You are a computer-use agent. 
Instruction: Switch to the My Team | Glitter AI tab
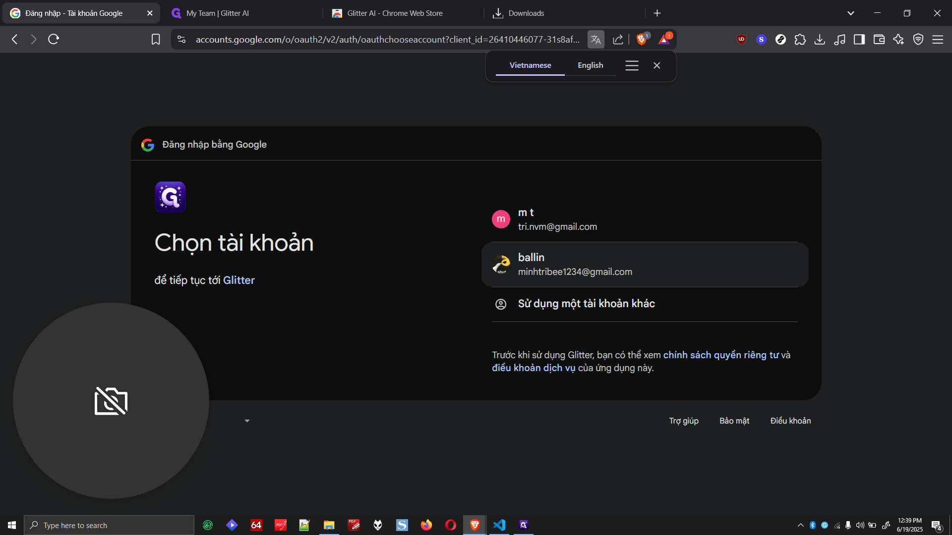click(241, 13)
